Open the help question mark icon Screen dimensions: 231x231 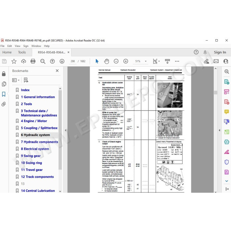[196, 52]
